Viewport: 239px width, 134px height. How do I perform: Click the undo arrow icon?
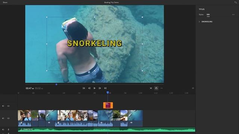point(236,3)
